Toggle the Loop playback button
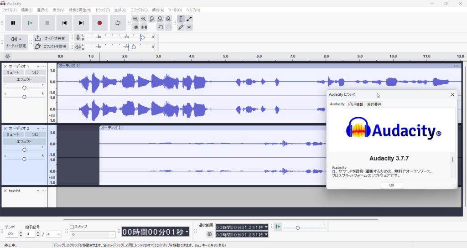This screenshot has width=467, height=248. [x=118, y=23]
